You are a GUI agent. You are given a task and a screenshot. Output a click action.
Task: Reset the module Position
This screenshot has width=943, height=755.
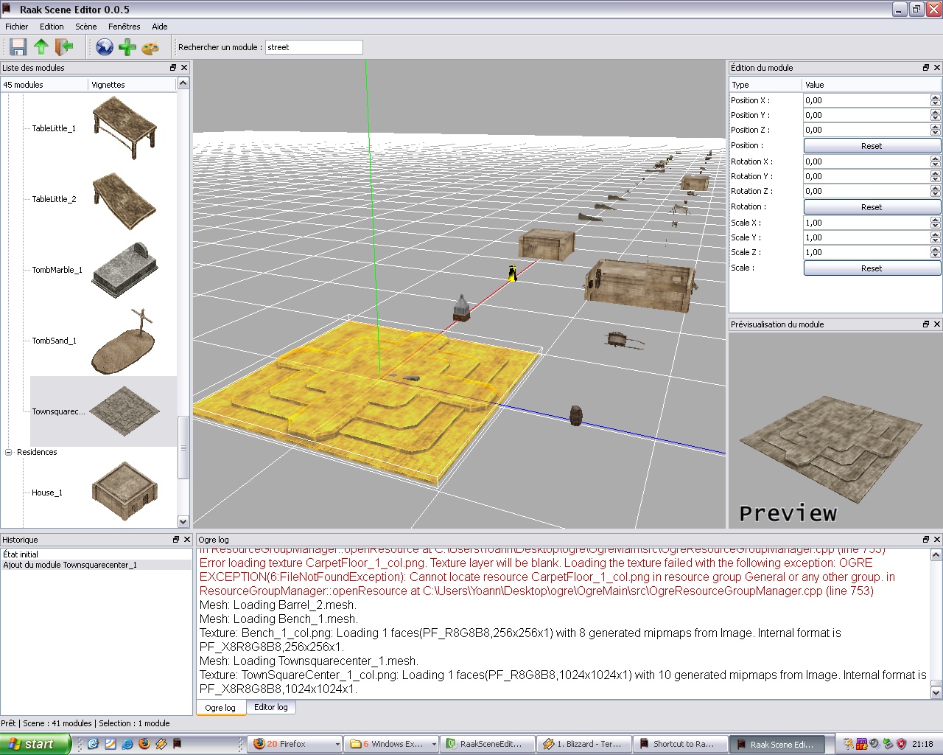pyautogui.click(x=872, y=146)
